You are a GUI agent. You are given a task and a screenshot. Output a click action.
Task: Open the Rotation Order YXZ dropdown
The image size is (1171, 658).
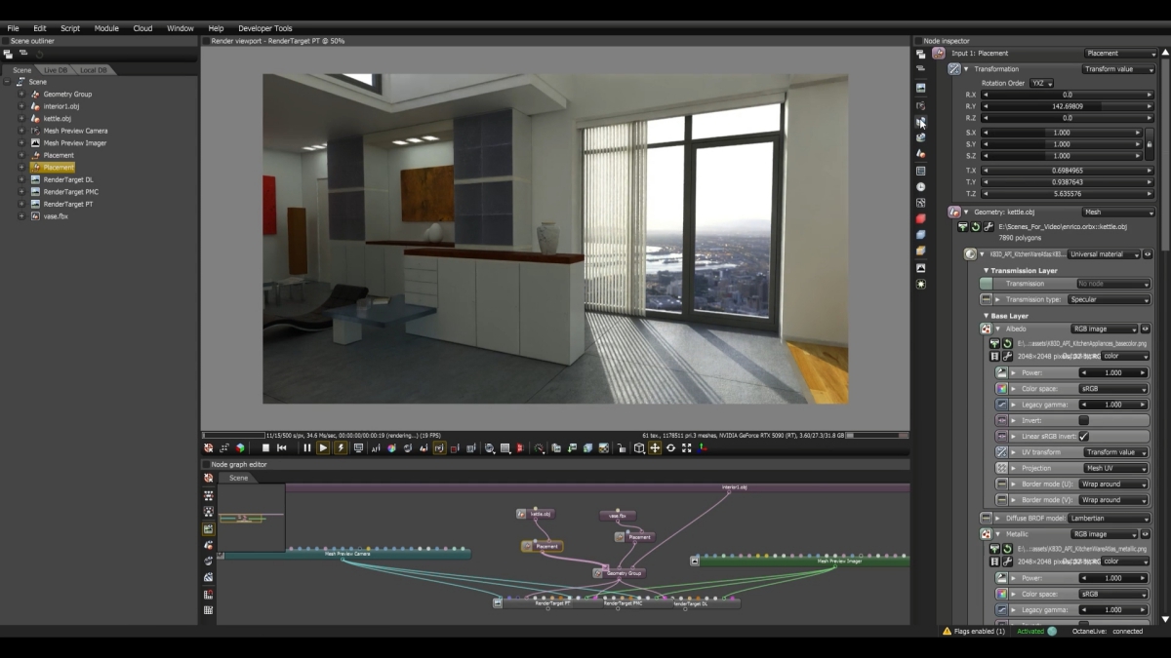tap(1042, 83)
